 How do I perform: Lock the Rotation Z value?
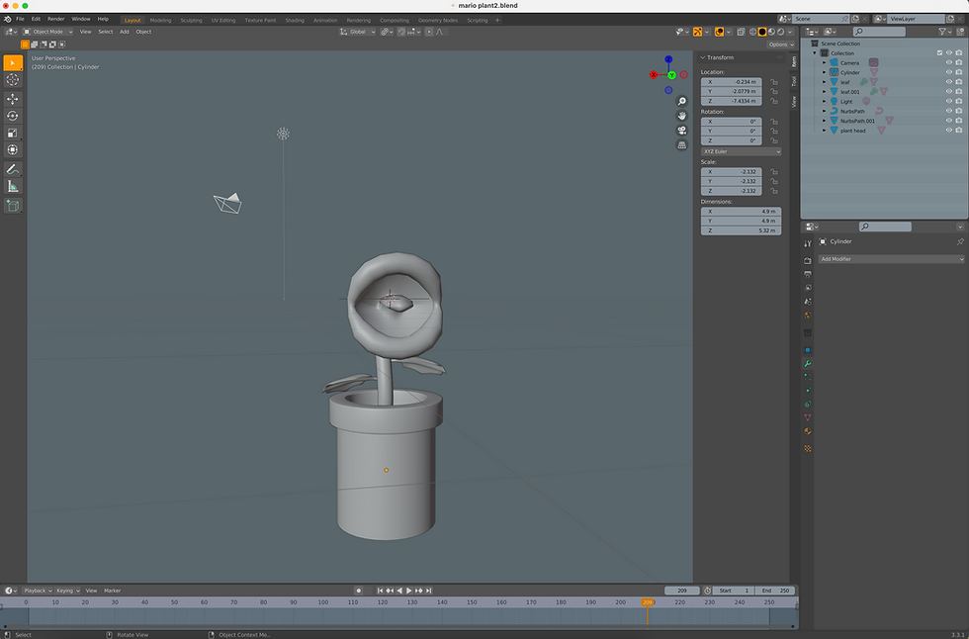[x=773, y=140]
